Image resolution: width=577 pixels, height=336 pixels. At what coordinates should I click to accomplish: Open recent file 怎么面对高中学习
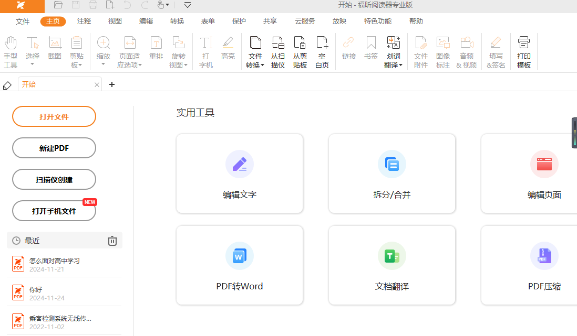click(x=65, y=264)
